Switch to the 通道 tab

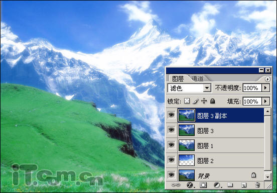(198, 78)
